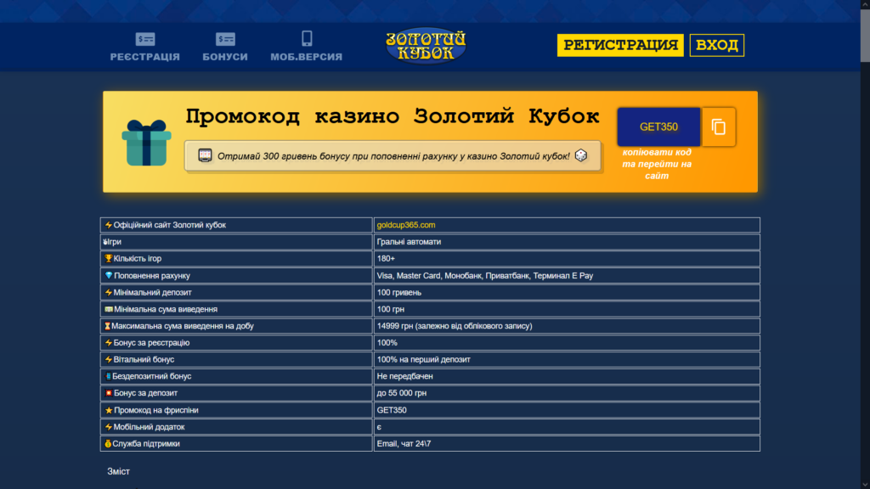Click the 'Visa, Master Card, Монобанк' cell
The image size is (870, 489).
[x=567, y=276]
